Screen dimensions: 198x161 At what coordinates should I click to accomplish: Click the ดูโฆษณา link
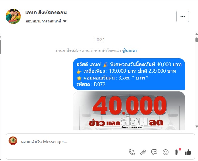(x=130, y=51)
